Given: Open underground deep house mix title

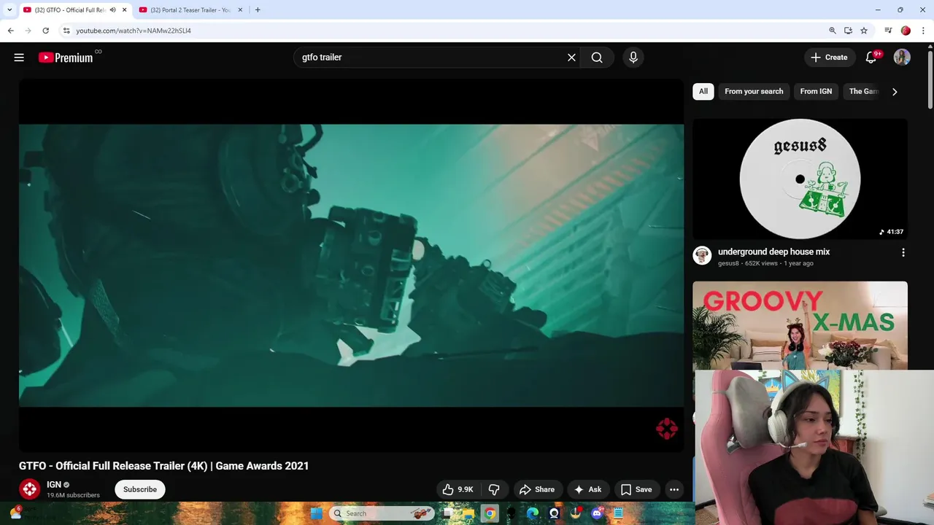Looking at the screenshot, I should [773, 252].
